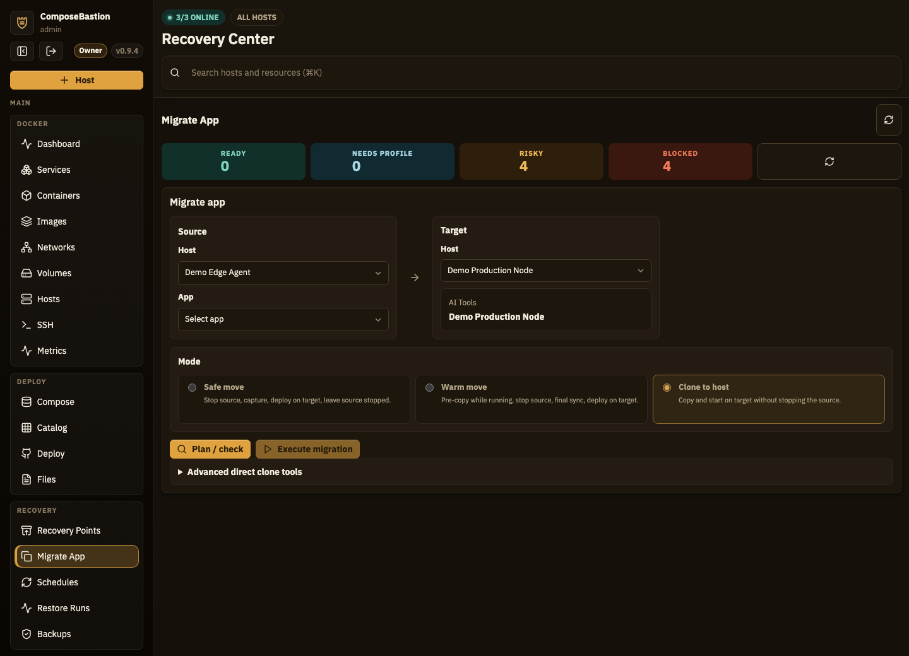The height and width of the screenshot is (656, 909).
Task: Open Dashboard in sidebar
Action: [76, 144]
